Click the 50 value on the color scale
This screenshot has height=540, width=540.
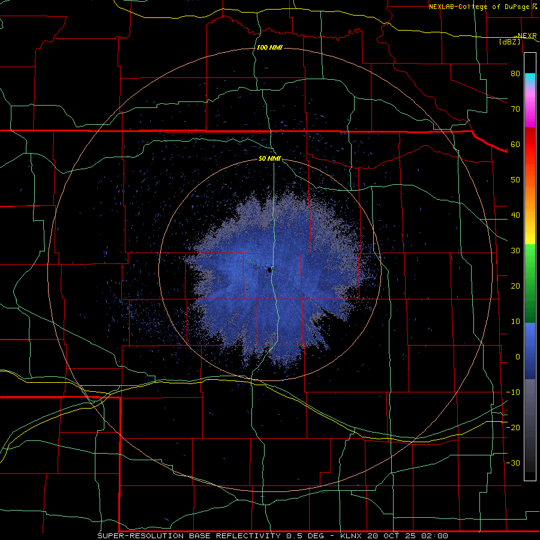515,180
